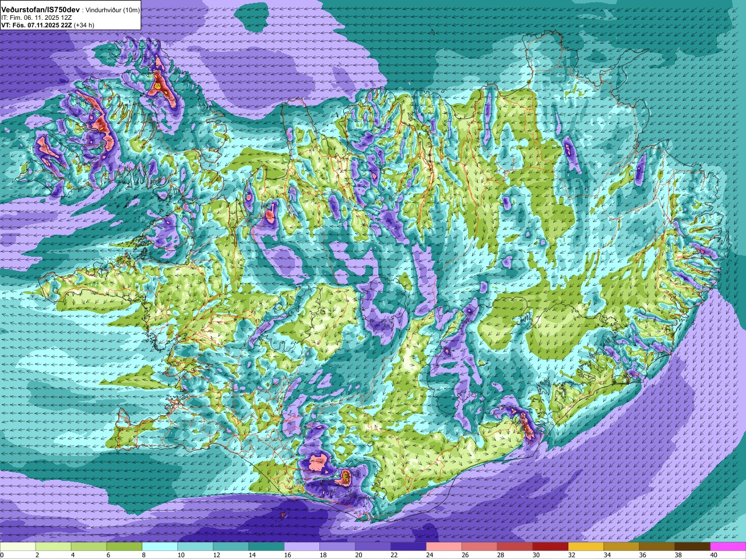Click the olive green 6–8 legend swatch
The width and height of the screenshot is (746, 559).
(x=125, y=547)
